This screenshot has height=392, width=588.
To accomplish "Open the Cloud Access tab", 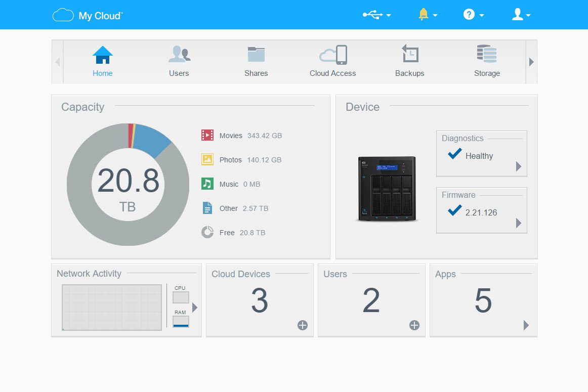I will 332,62.
